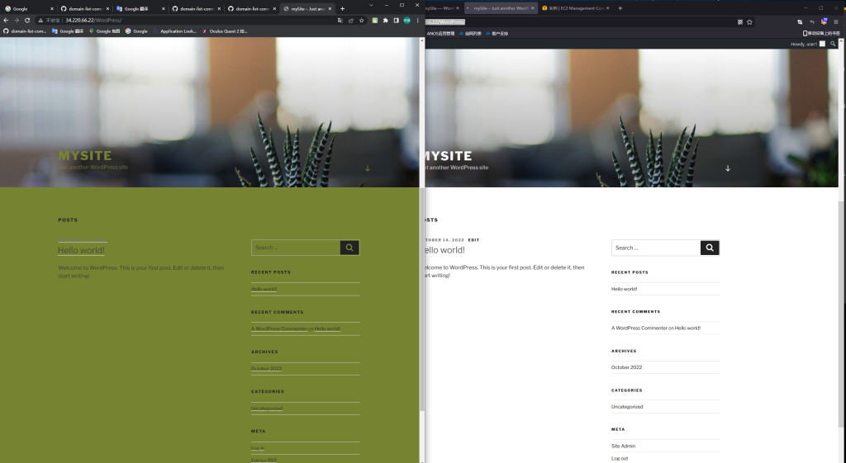Open Chrome's extensions puzzle icon
846x463 pixels.
tap(385, 20)
